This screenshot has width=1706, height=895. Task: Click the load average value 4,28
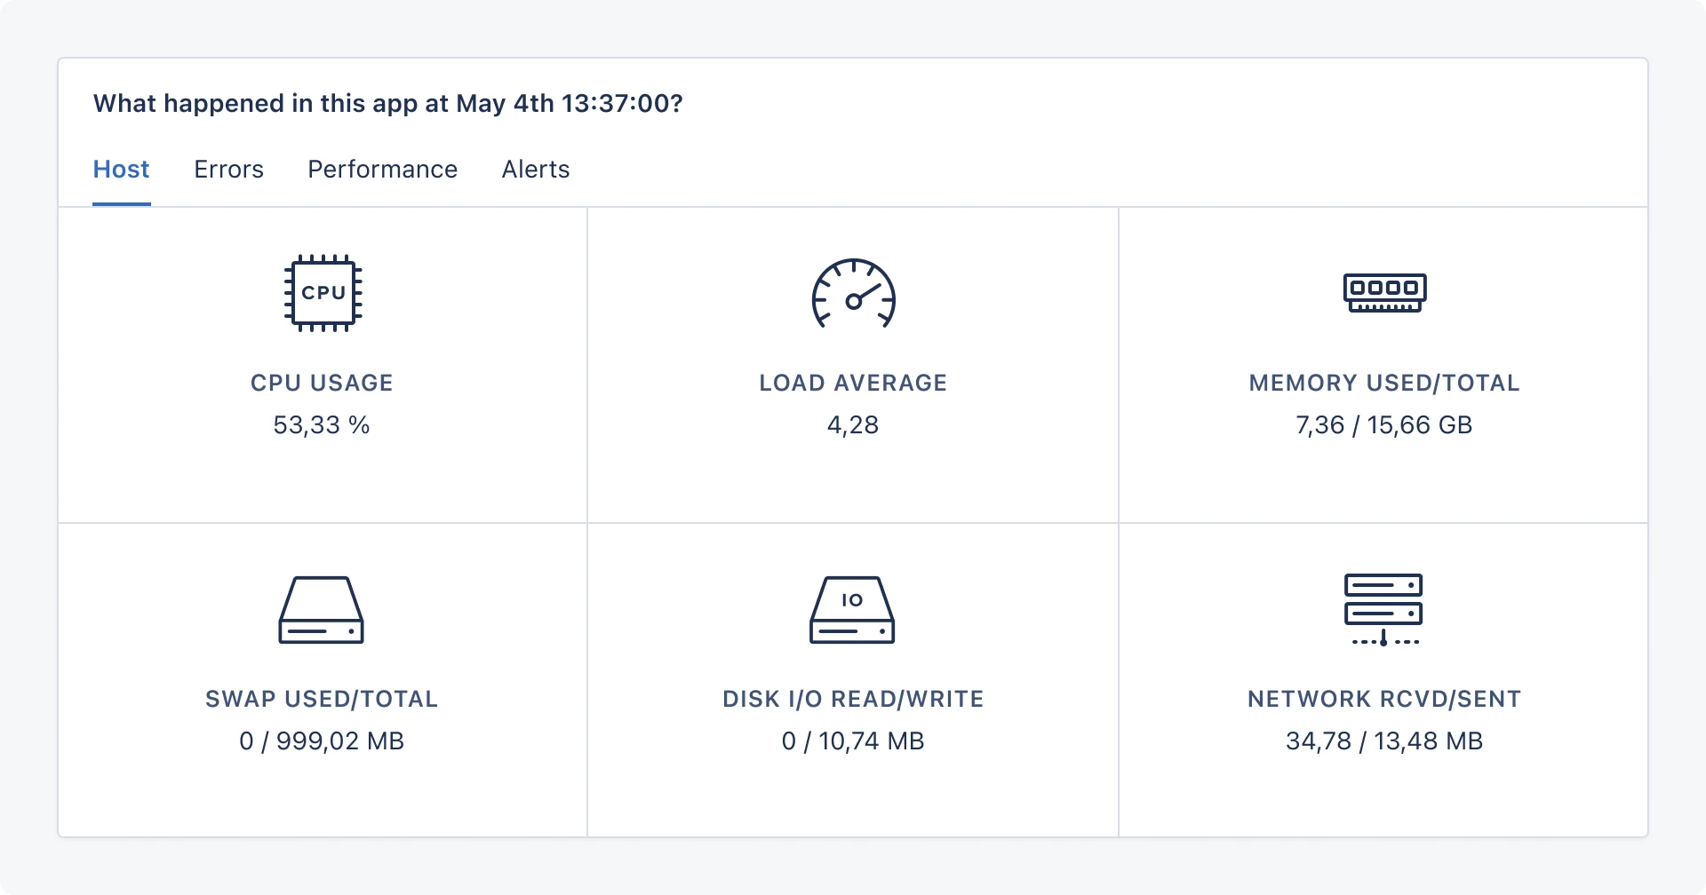[852, 425]
